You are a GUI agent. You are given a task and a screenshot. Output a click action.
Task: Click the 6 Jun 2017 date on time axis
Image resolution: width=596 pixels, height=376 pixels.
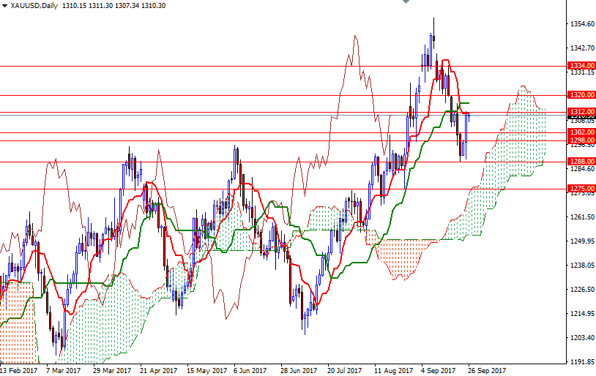coord(250,370)
